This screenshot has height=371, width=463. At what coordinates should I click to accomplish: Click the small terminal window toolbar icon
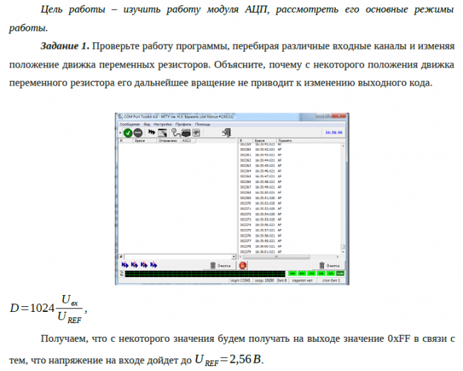point(196,133)
